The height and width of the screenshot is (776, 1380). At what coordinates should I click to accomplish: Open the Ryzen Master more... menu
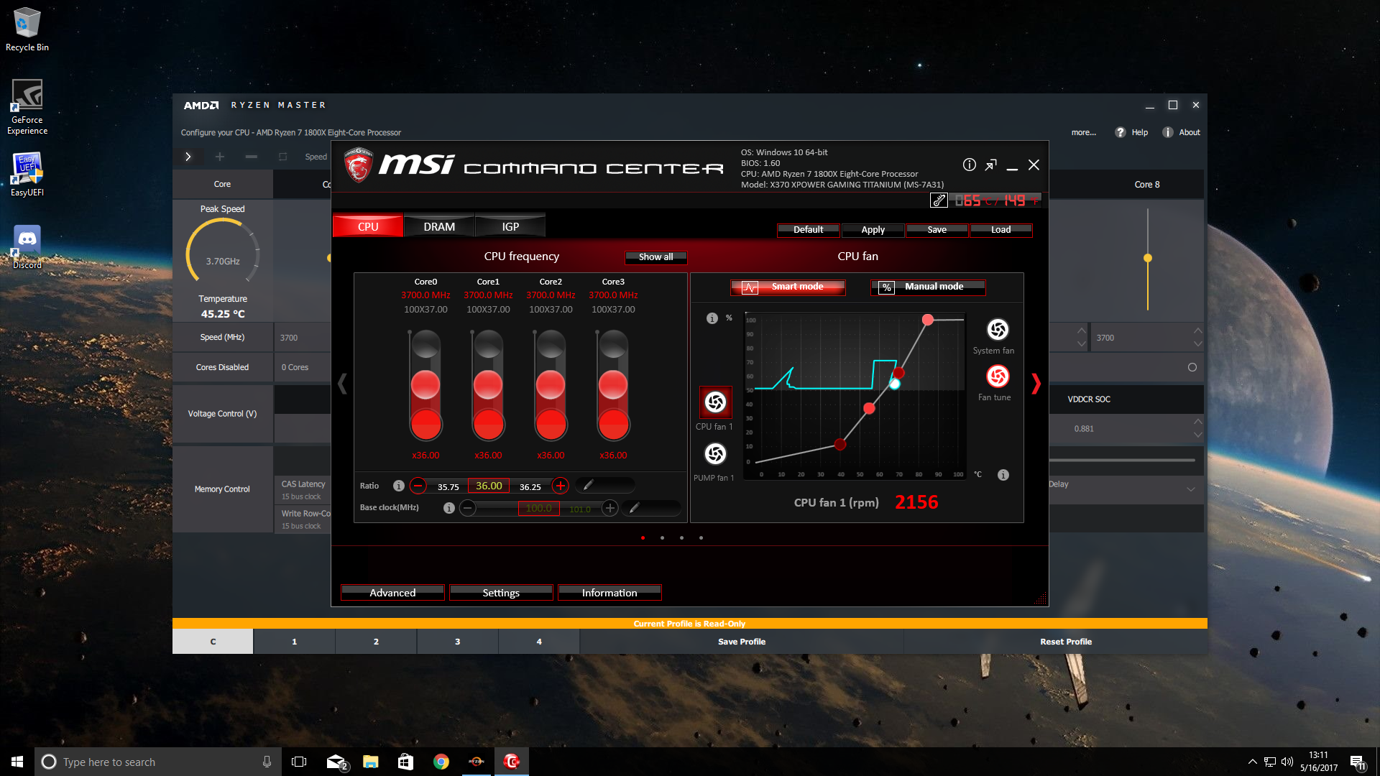pos(1084,132)
